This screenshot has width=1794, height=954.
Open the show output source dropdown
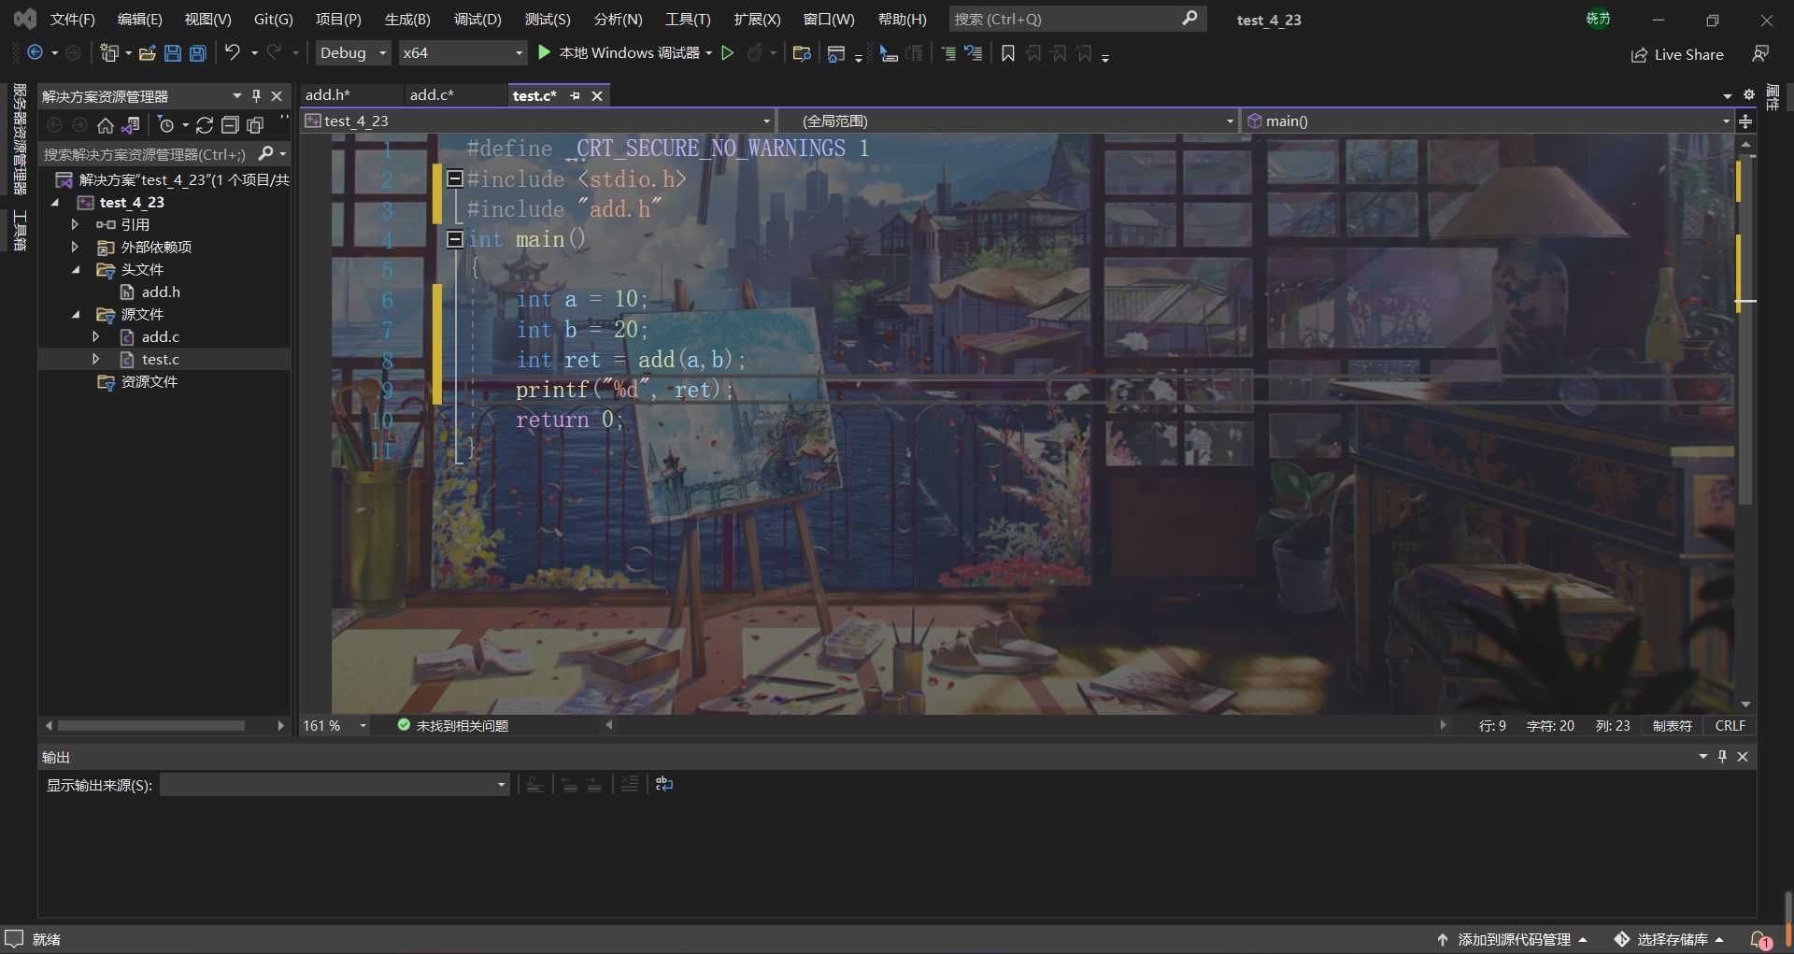[335, 785]
